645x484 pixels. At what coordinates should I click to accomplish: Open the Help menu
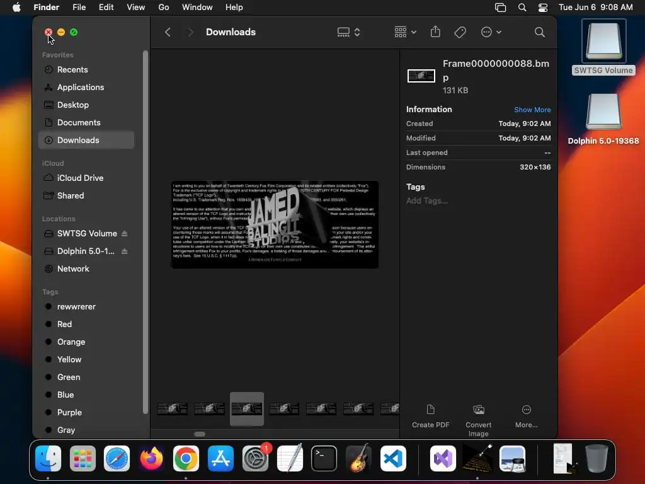coord(234,8)
